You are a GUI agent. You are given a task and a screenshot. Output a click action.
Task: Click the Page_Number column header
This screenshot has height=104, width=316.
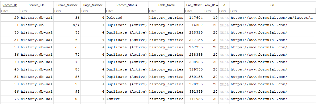93,5
